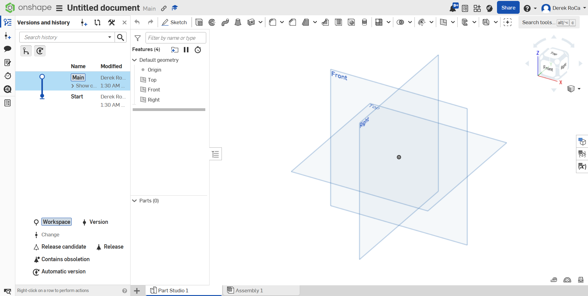
Task: Select the Hole tool
Action: 351,22
